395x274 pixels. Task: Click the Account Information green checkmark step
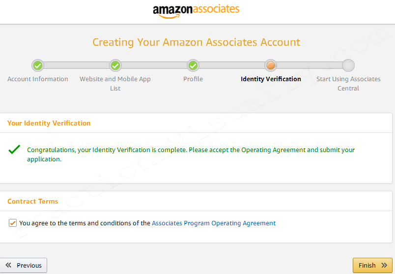[x=38, y=65]
